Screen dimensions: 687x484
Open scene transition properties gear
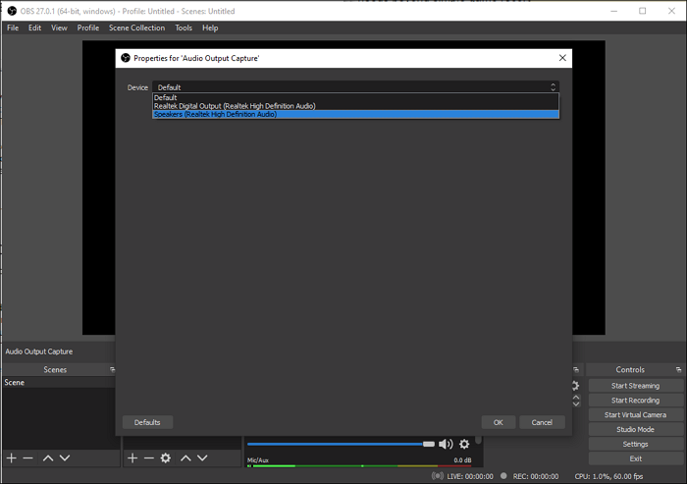[x=575, y=386]
